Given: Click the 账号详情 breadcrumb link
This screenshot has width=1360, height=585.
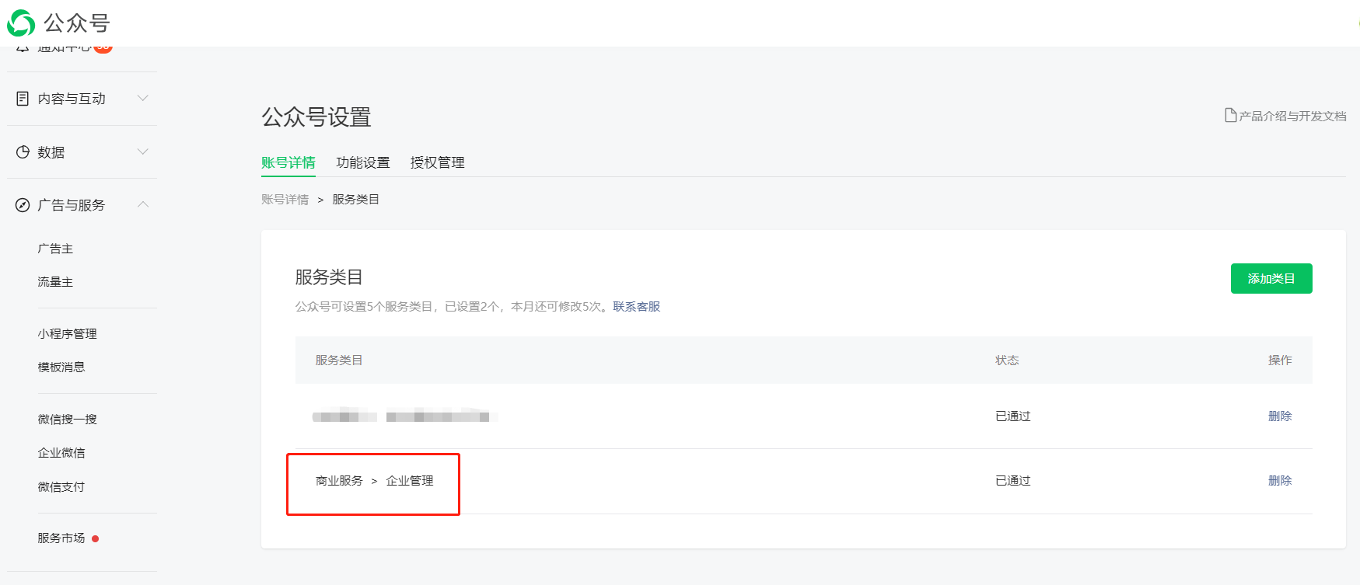Looking at the screenshot, I should (x=285, y=200).
